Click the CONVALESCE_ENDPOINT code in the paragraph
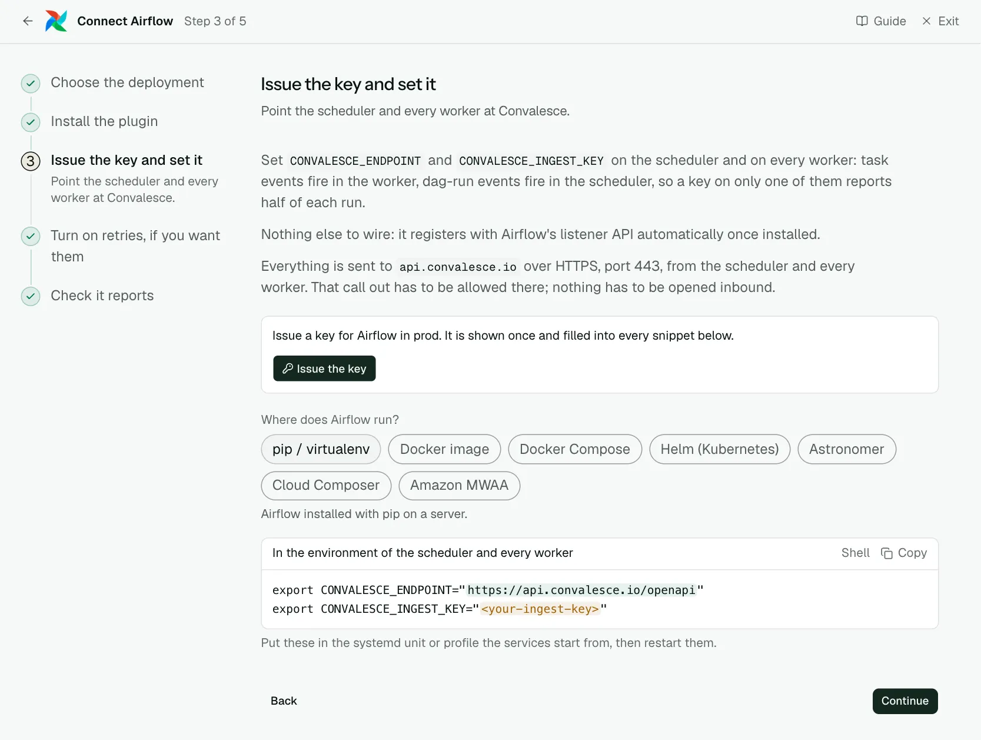Viewport: 981px width, 740px height. point(355,161)
